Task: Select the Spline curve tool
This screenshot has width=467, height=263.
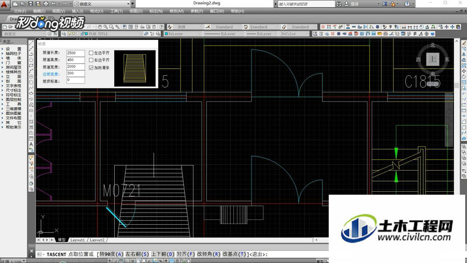Action: (x=31, y=88)
